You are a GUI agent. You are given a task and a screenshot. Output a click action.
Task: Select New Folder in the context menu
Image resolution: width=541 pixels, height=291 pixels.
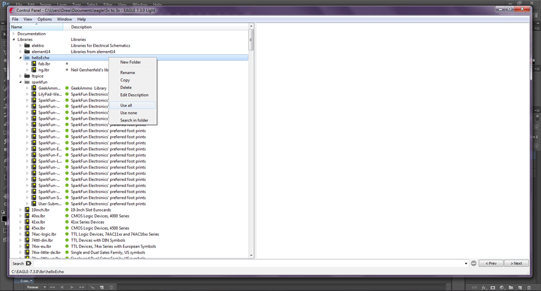point(132,62)
